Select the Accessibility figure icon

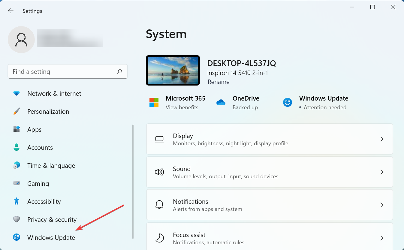(x=17, y=201)
